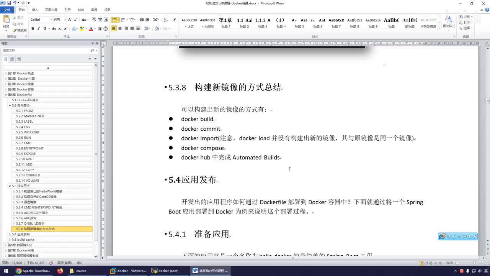Image resolution: width=490 pixels, height=276 pixels.
Task: Toggle bulleted list formatting
Action: (x=114, y=20)
